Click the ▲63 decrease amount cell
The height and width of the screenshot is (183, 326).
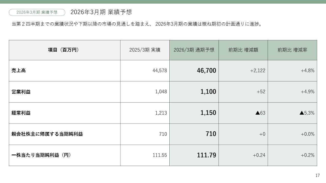click(x=260, y=113)
